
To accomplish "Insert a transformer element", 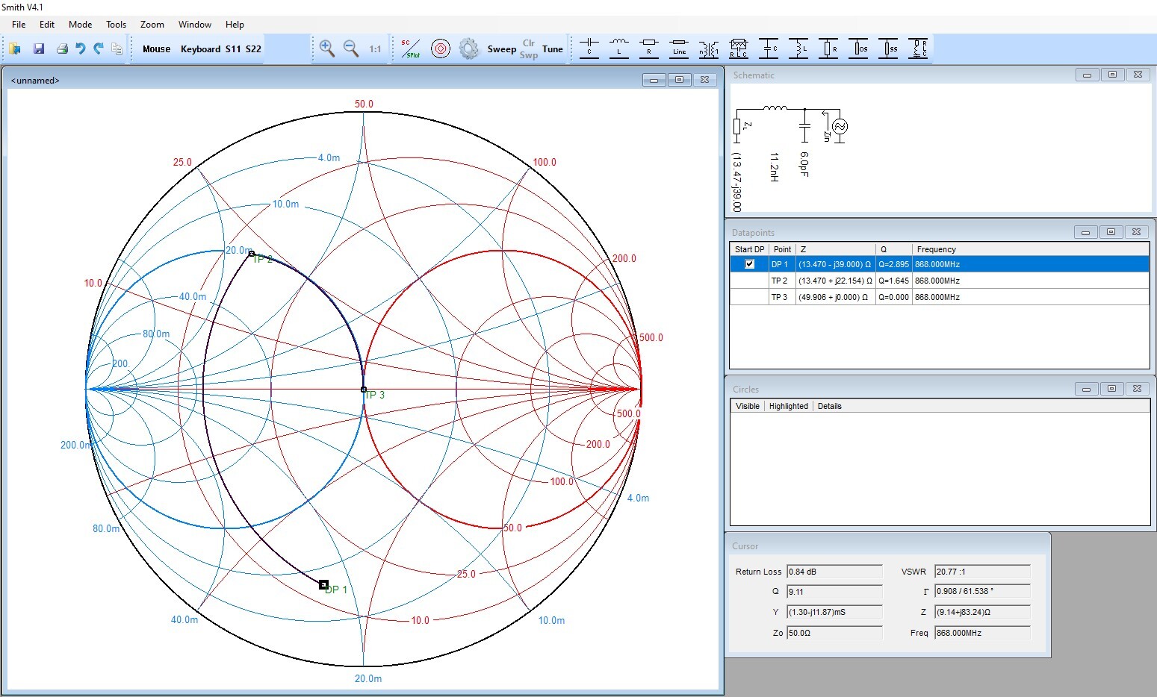I will tap(709, 49).
